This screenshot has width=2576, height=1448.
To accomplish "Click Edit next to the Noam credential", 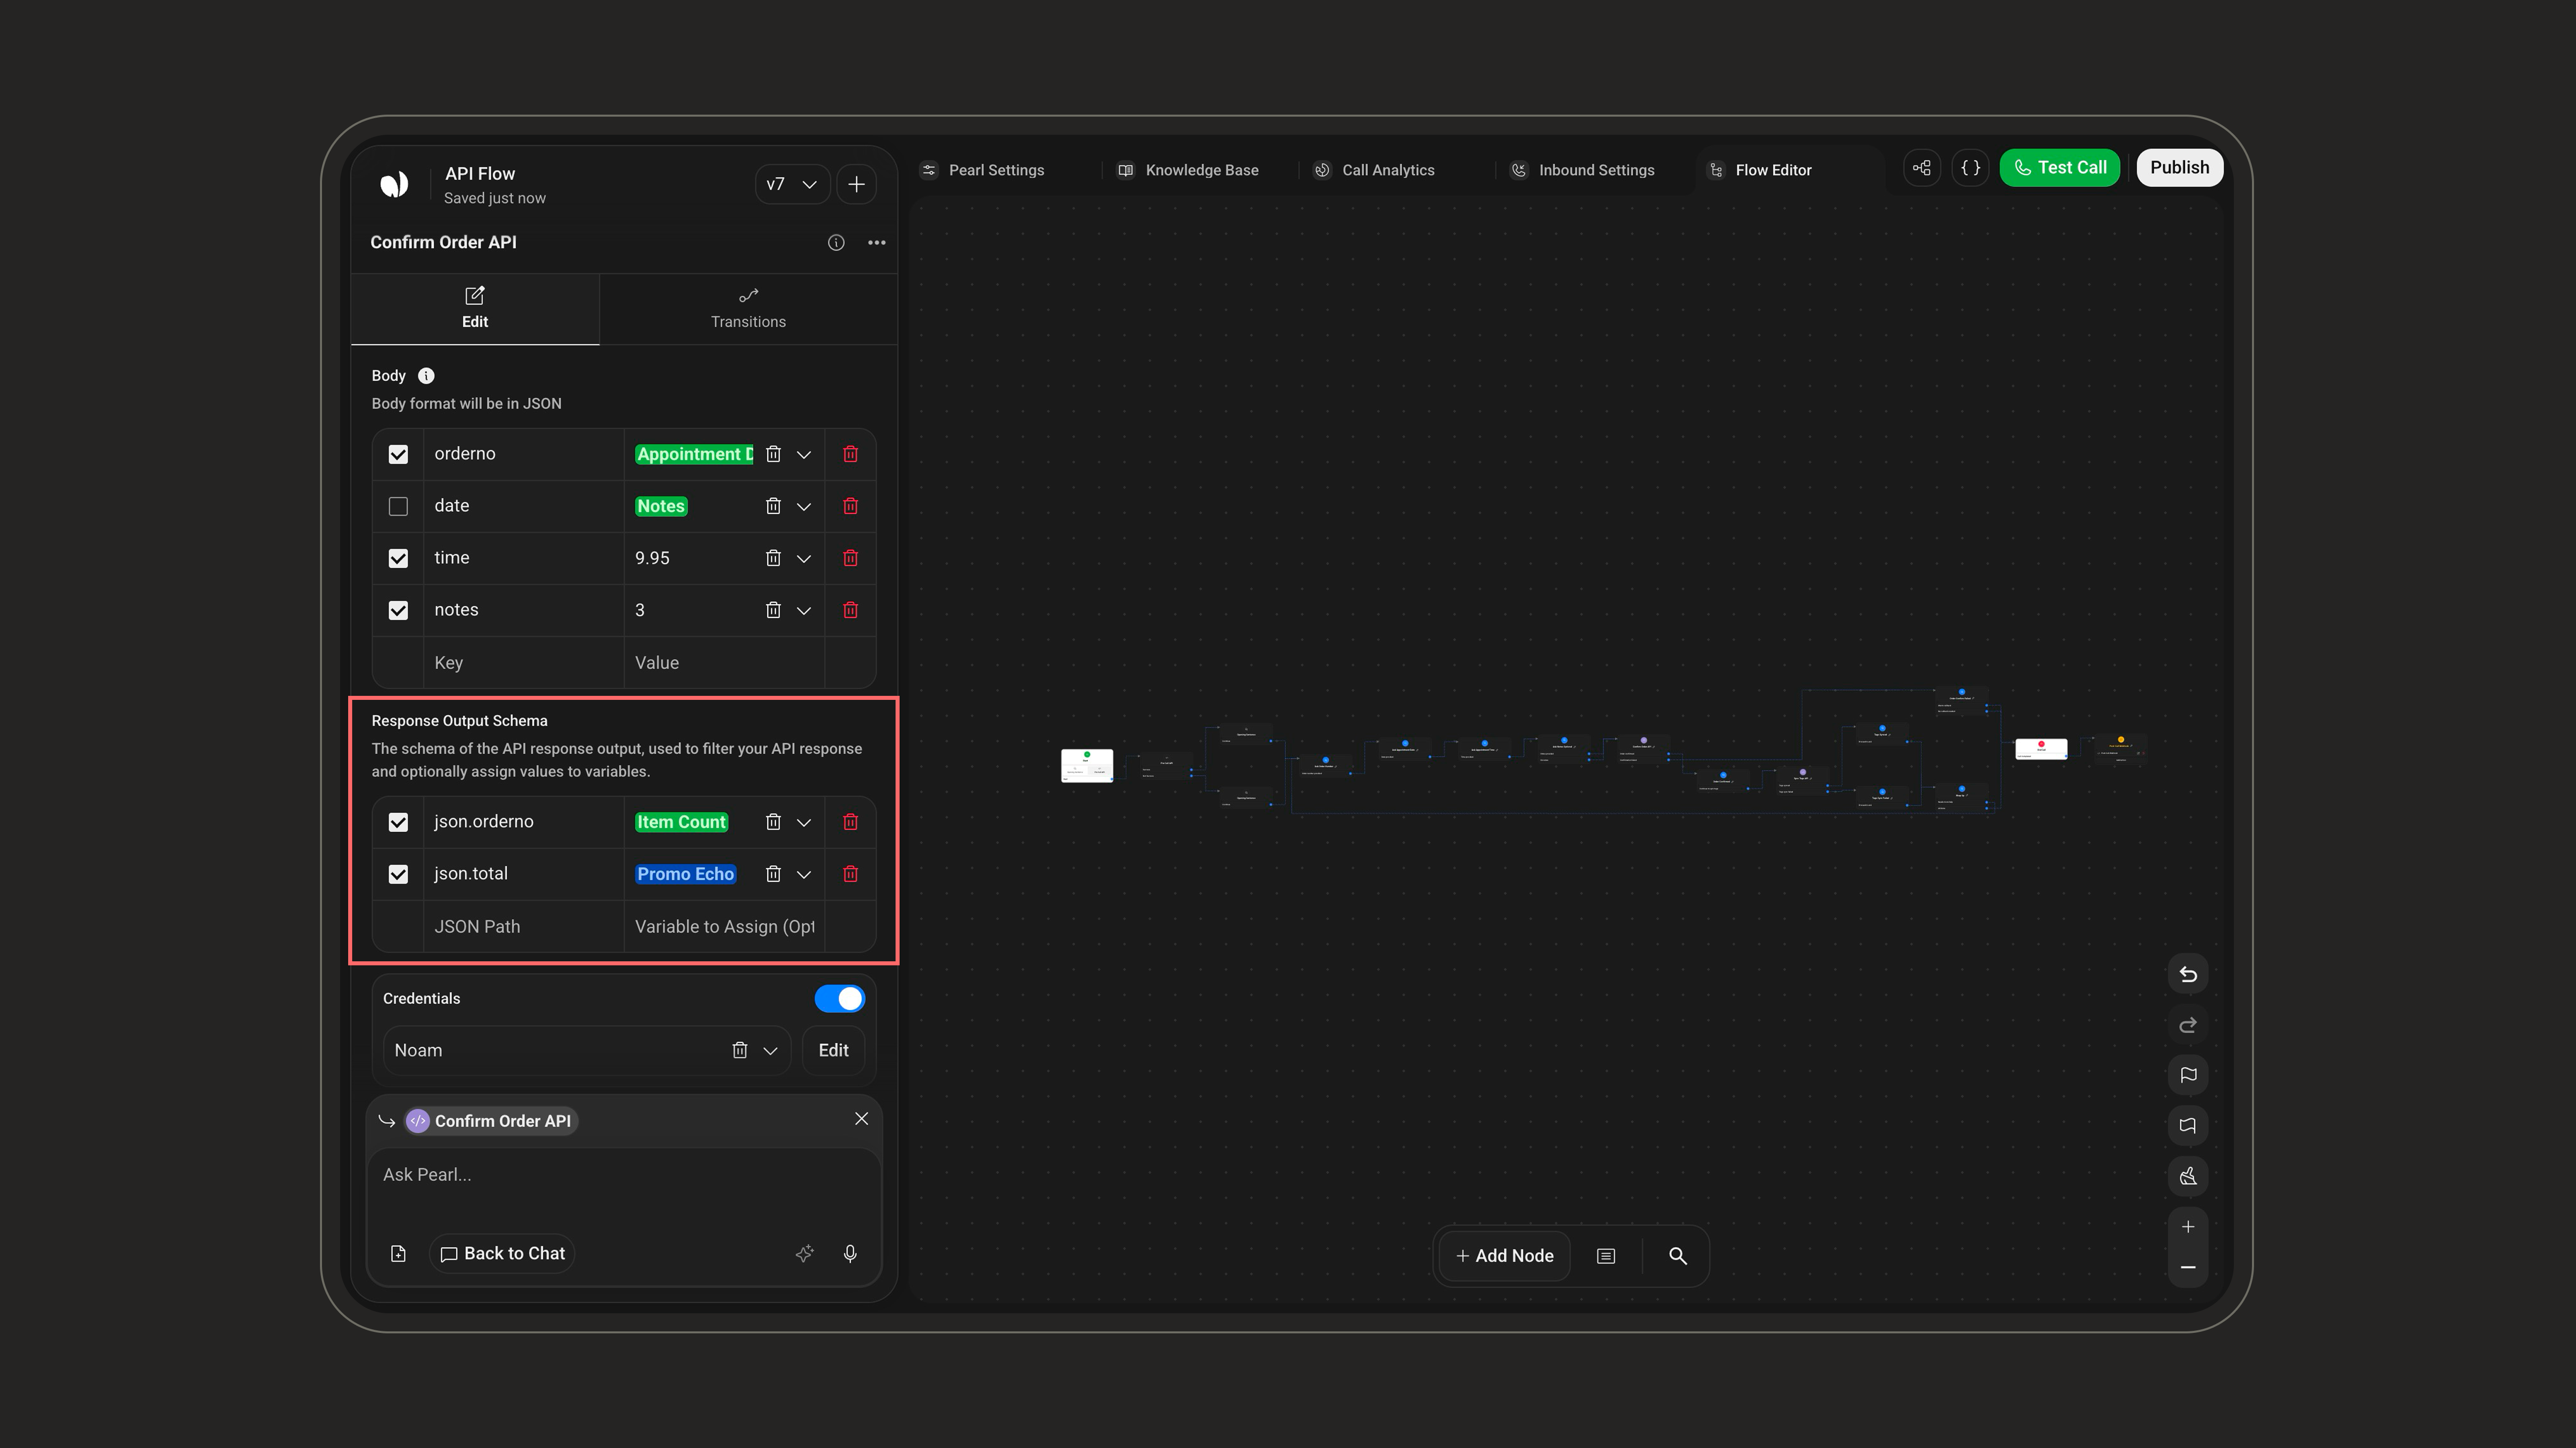I will tap(833, 1050).
